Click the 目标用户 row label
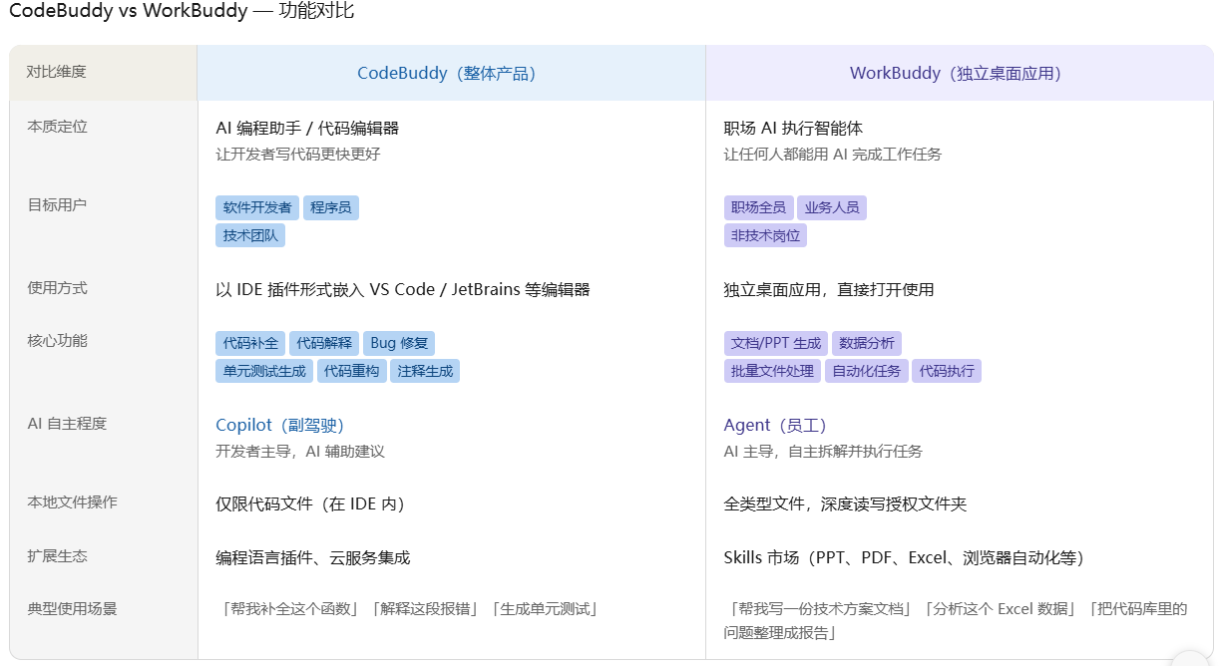Screen dimensions: 1219x666 tap(57, 204)
